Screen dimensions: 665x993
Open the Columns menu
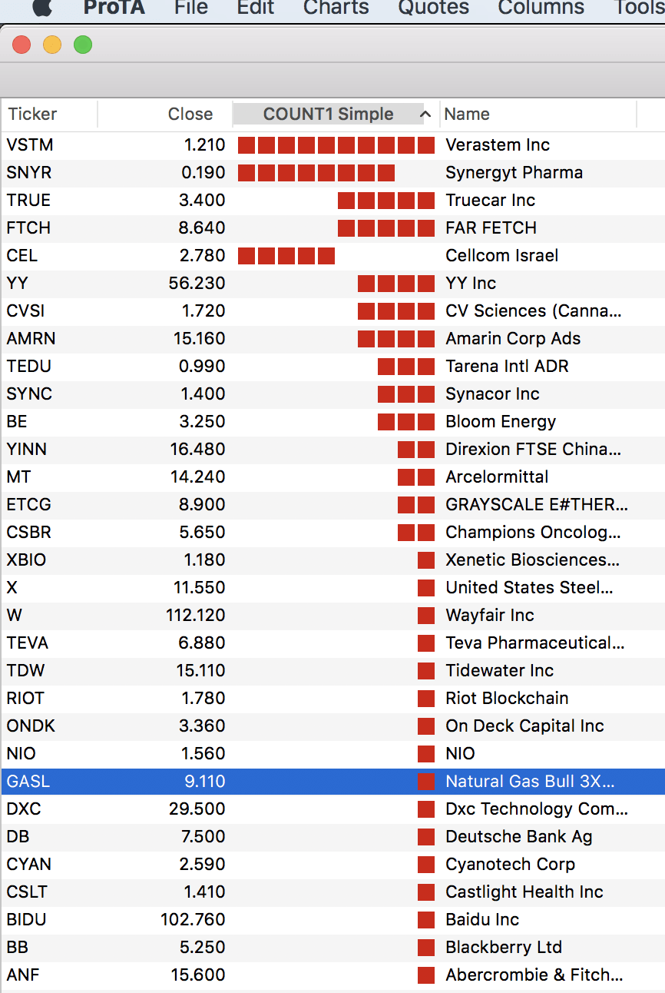pos(541,8)
